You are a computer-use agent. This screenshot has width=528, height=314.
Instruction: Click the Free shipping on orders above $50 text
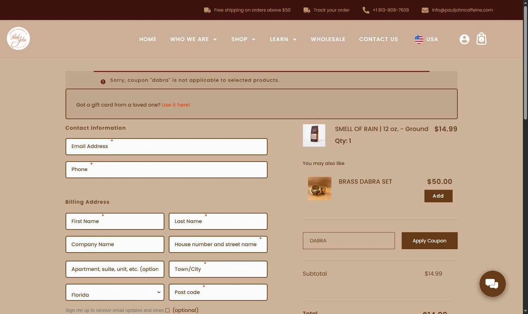tap(252, 10)
